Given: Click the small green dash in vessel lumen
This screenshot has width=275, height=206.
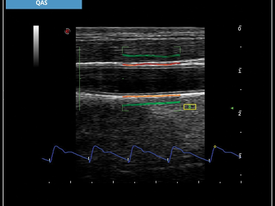Looking at the screenshot, I should [123, 79].
